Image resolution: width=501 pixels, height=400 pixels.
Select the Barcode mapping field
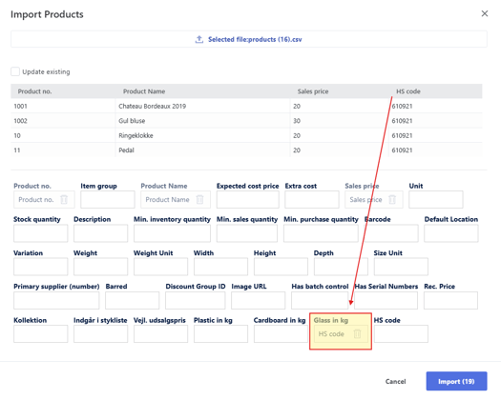pyautogui.click(x=391, y=233)
